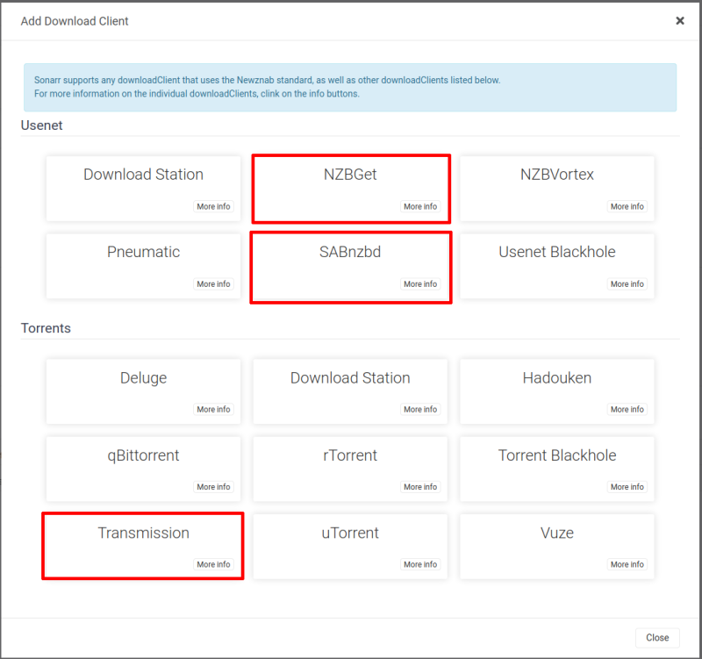Pick the uTorrent client card

point(350,546)
